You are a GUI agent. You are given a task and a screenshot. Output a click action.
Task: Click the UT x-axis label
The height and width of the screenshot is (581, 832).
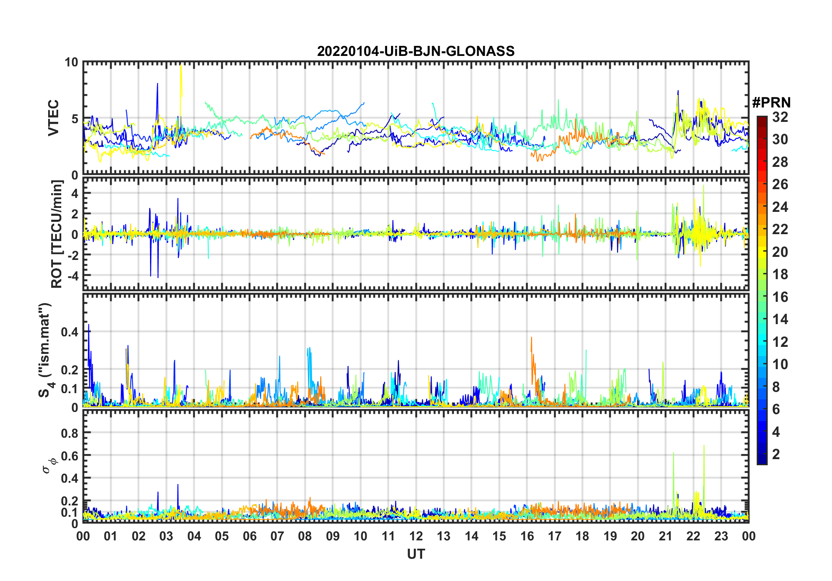(x=416, y=554)
